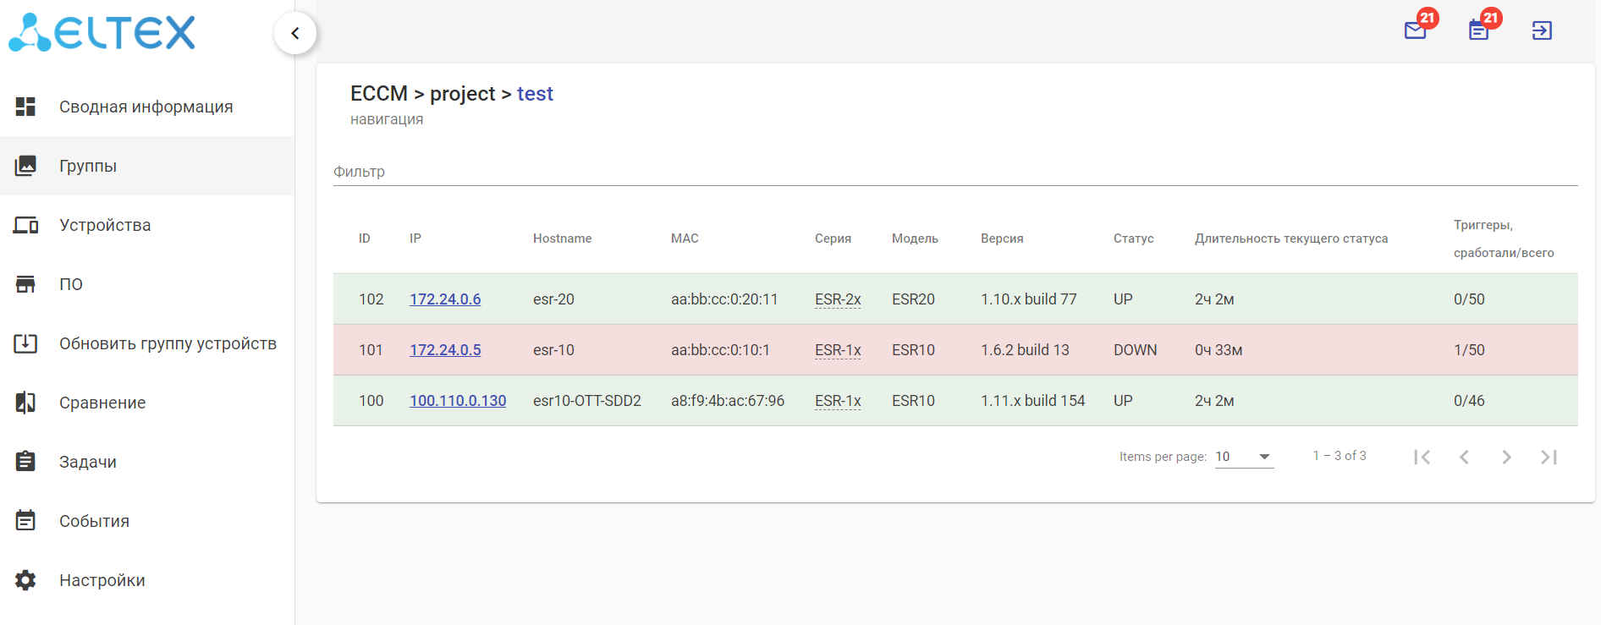Click the ELTEX logo
The height and width of the screenshot is (625, 1601).
102,33
